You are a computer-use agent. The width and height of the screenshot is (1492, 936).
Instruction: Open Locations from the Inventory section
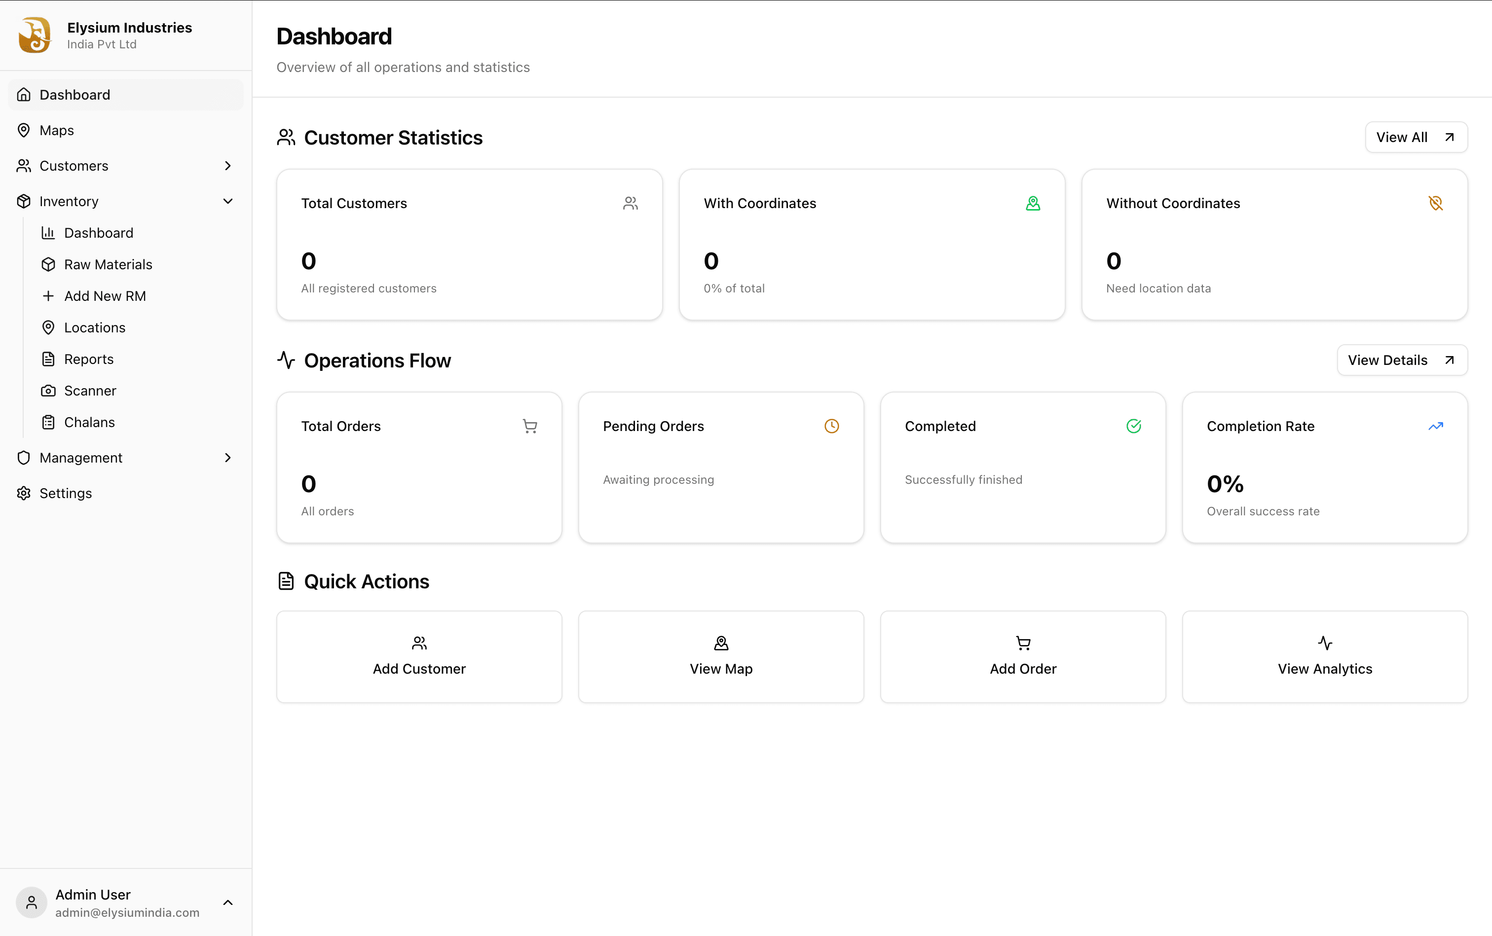pyautogui.click(x=94, y=327)
